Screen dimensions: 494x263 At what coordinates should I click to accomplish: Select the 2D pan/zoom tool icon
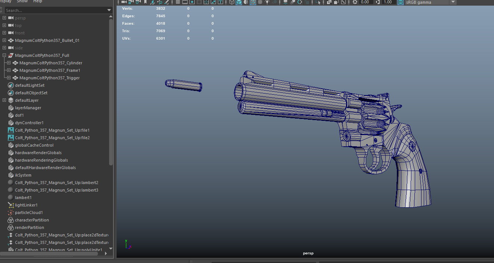pyautogui.click(x=160, y=2)
